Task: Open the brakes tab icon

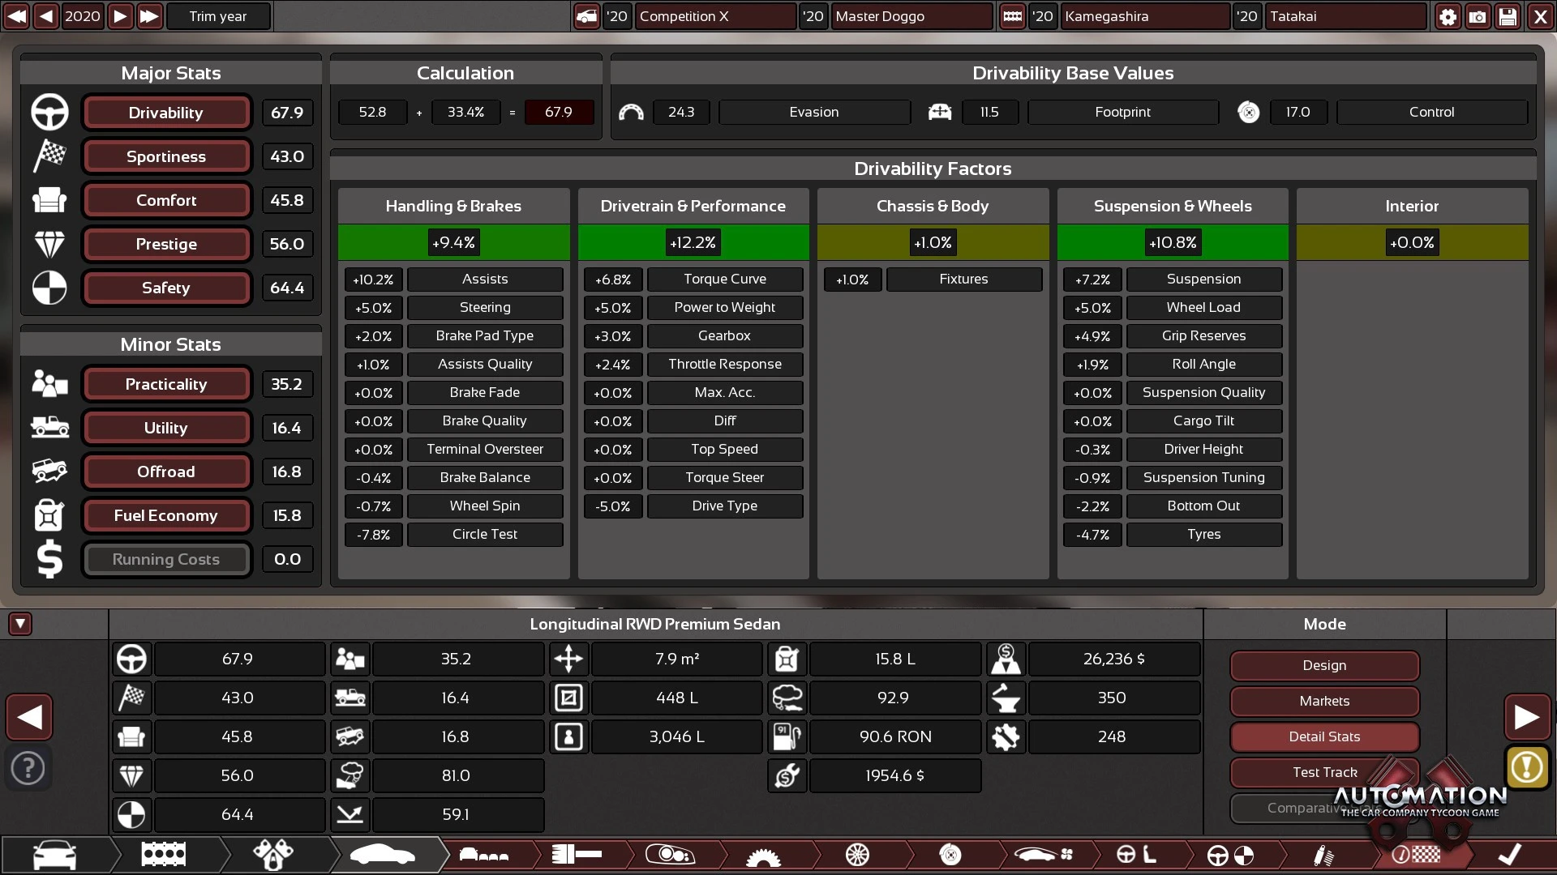Action: [950, 855]
